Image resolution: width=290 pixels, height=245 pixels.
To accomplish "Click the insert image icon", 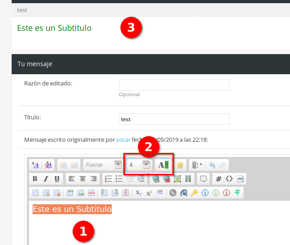I will click(177, 179).
